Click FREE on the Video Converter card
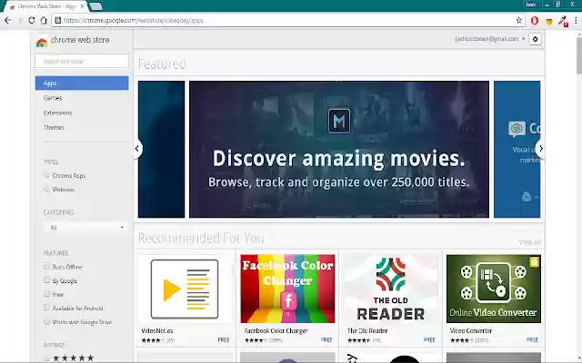Screen dimensions: 582x363 (x=532, y=339)
